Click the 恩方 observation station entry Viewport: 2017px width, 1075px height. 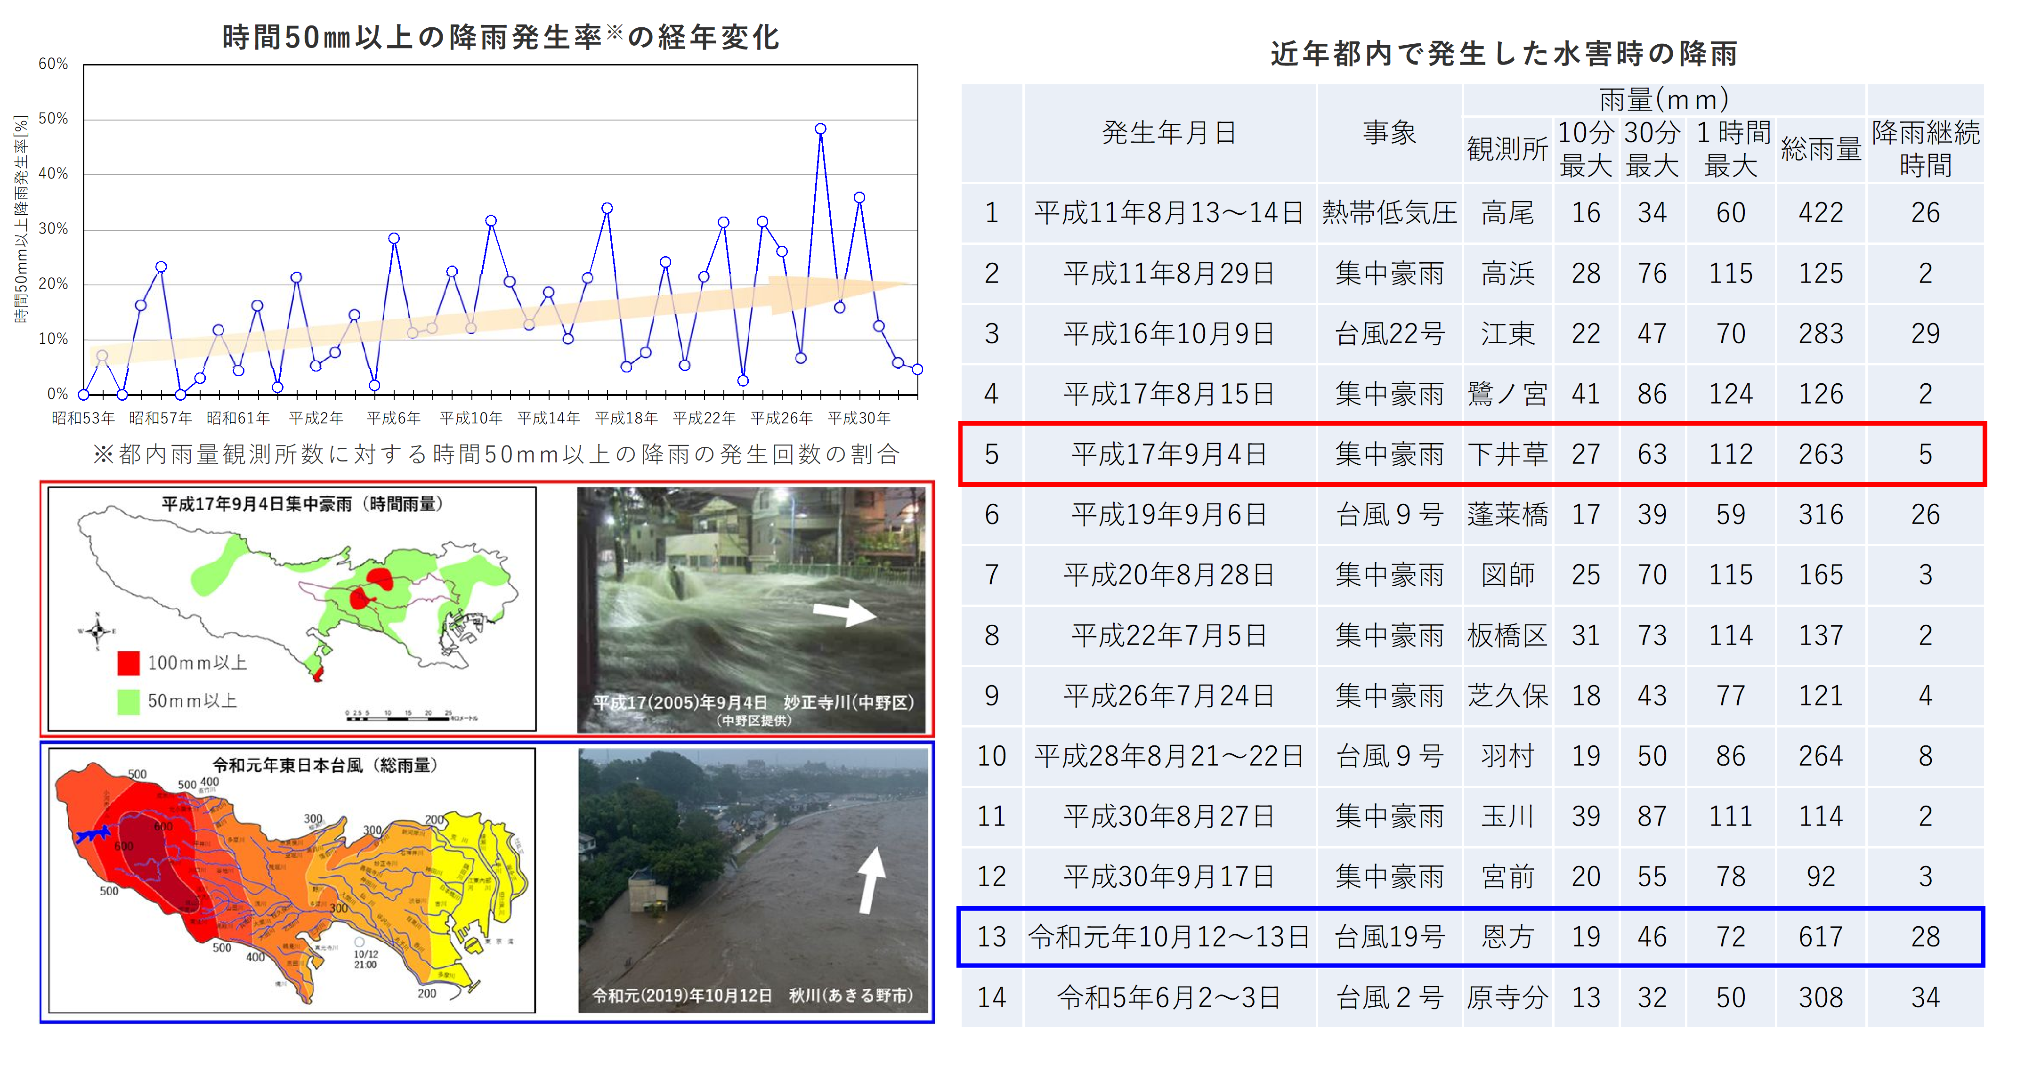1507,936
